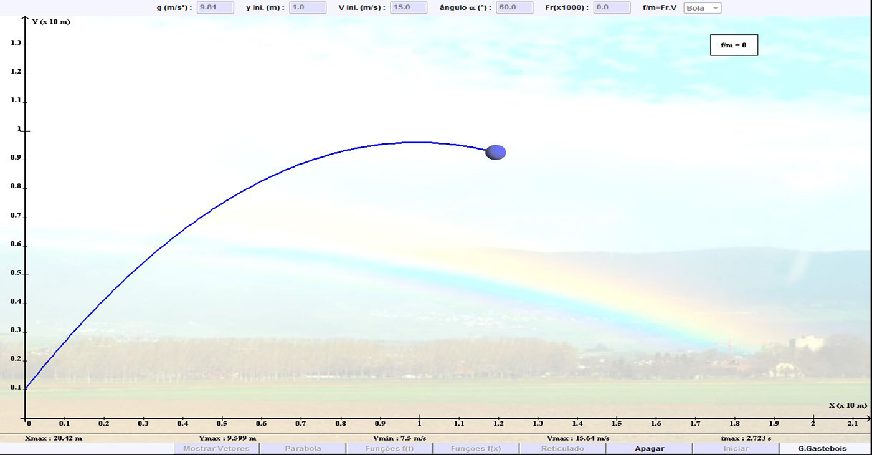This screenshot has height=455, width=872.
Task: Click the tmax : 2.723 s readout
Action: (746, 438)
